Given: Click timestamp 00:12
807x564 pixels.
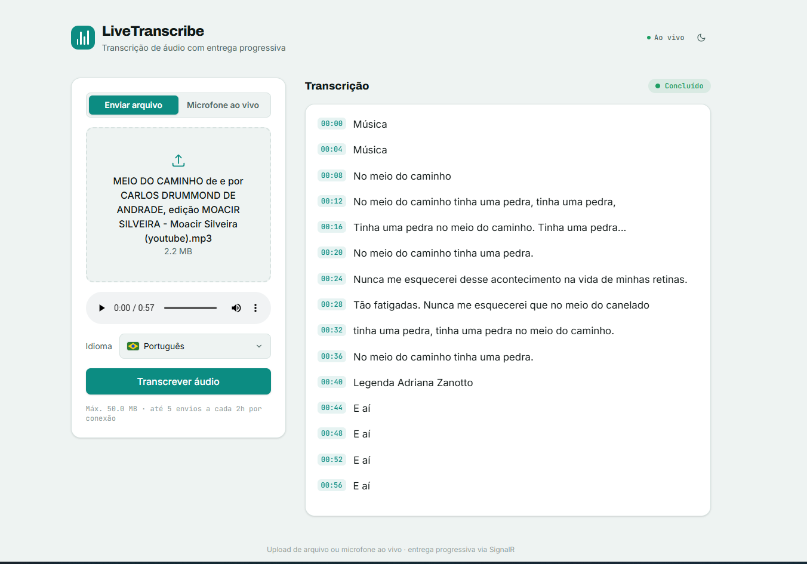Looking at the screenshot, I should (332, 201).
